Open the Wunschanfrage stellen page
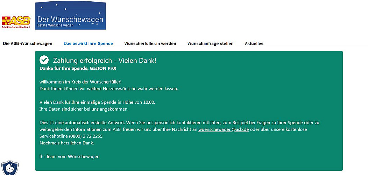This screenshot has height=175, width=368. [210, 43]
